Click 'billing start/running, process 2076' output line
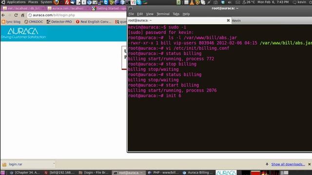312x175 pixels. click(x=172, y=90)
